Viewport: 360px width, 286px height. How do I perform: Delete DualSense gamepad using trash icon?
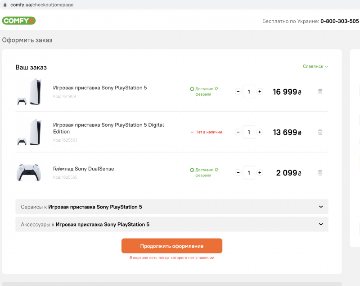[x=320, y=173]
